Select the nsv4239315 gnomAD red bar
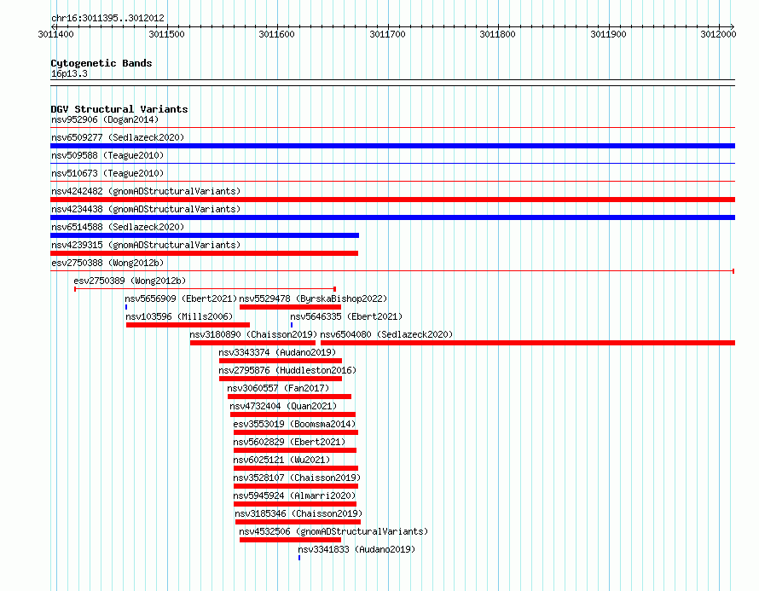Viewport: 759px width, 591px height. (x=205, y=253)
